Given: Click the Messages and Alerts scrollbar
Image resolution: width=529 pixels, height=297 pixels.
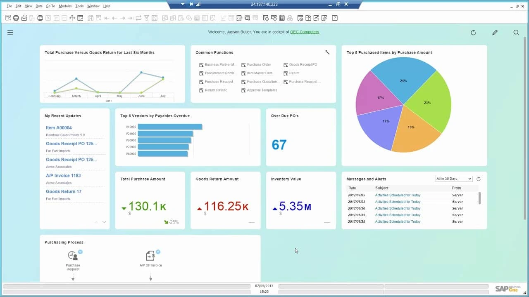Looking at the screenshot, I should pos(479,198).
